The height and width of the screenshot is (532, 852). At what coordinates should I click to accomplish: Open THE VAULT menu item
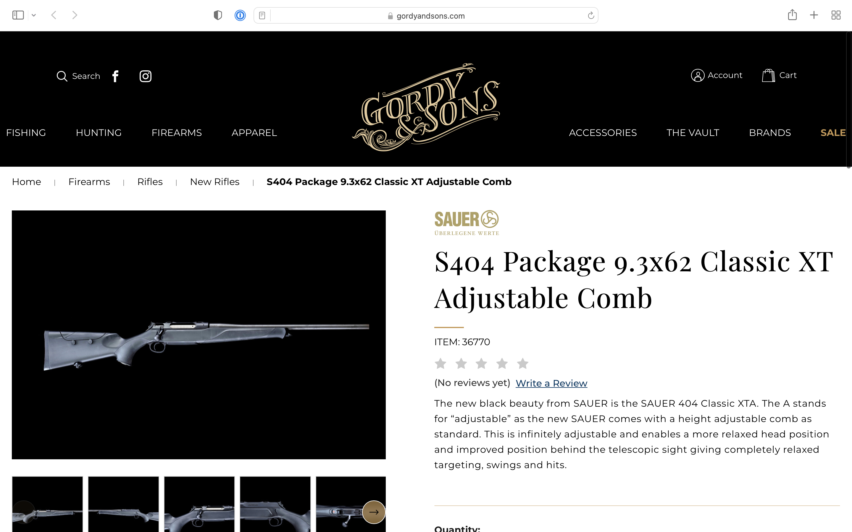coord(693,133)
